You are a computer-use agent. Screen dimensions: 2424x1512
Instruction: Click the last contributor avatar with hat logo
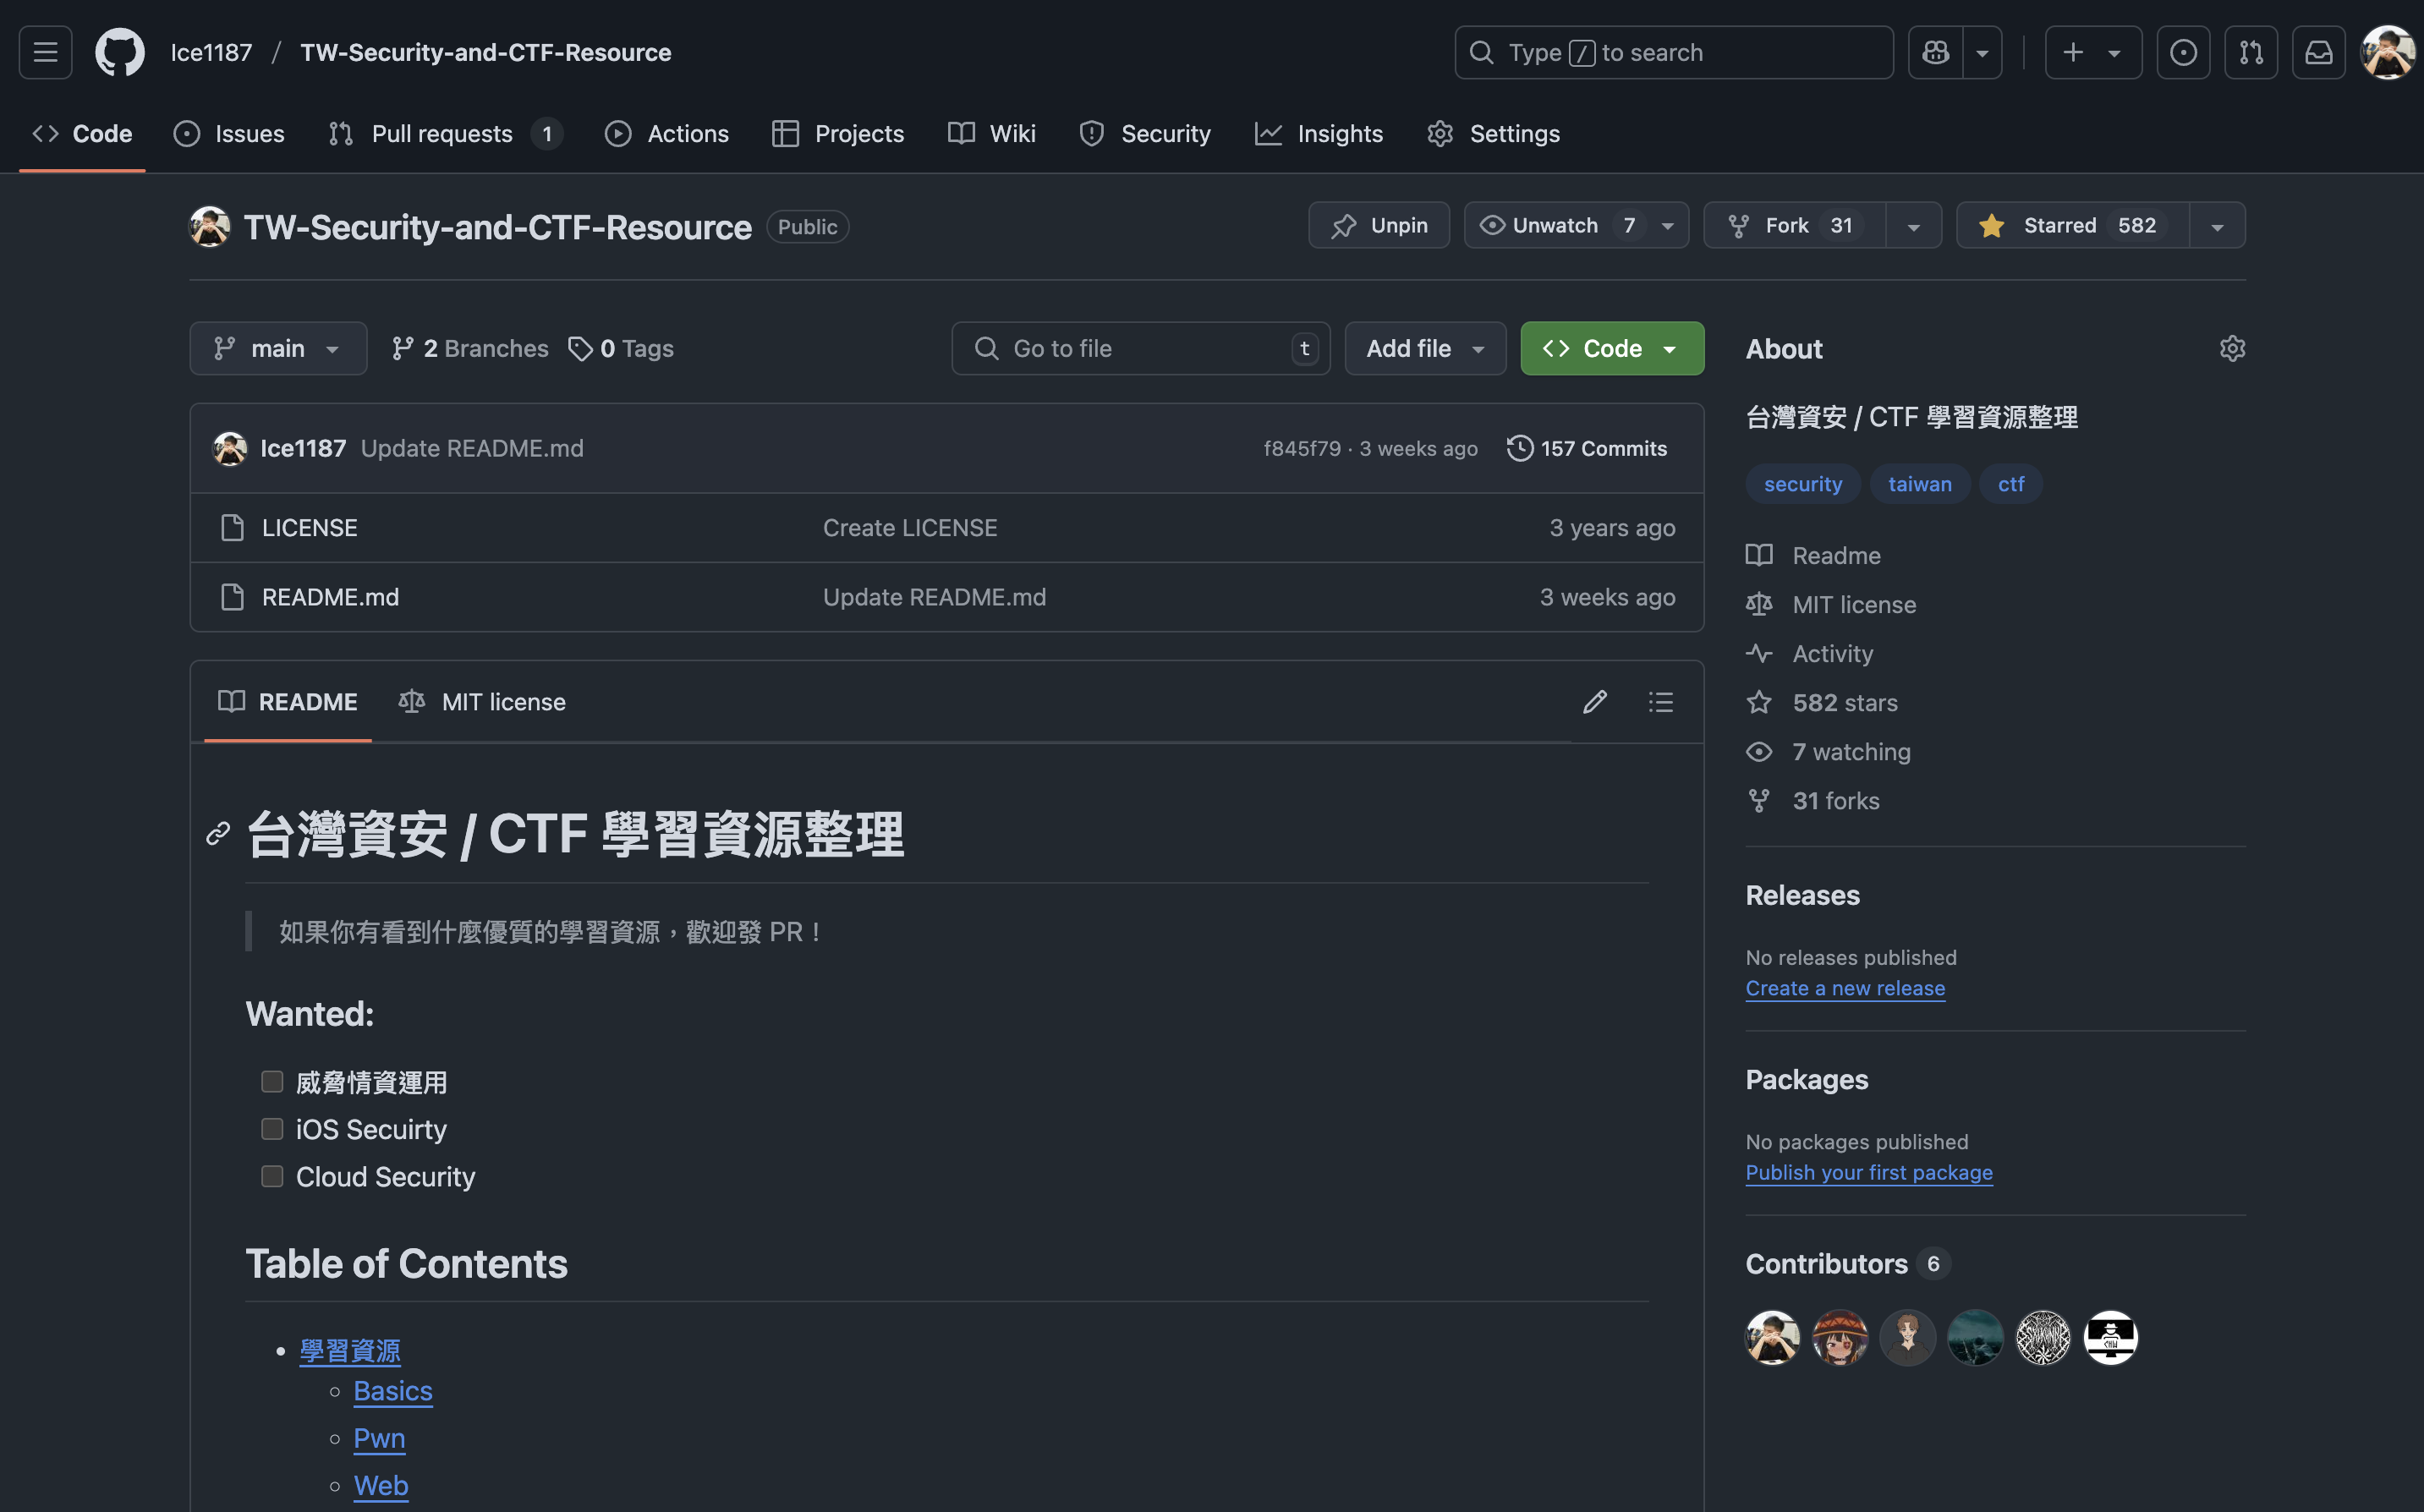click(2110, 1337)
